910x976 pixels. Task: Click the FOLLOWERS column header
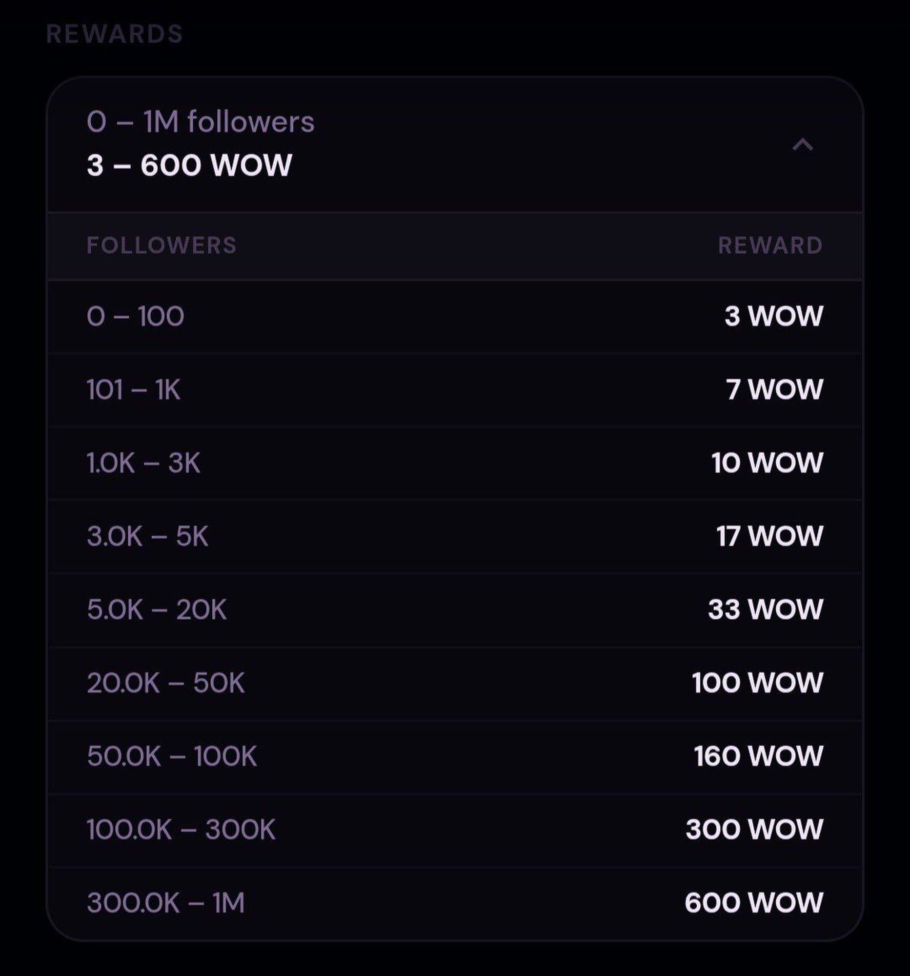pyautogui.click(x=162, y=245)
